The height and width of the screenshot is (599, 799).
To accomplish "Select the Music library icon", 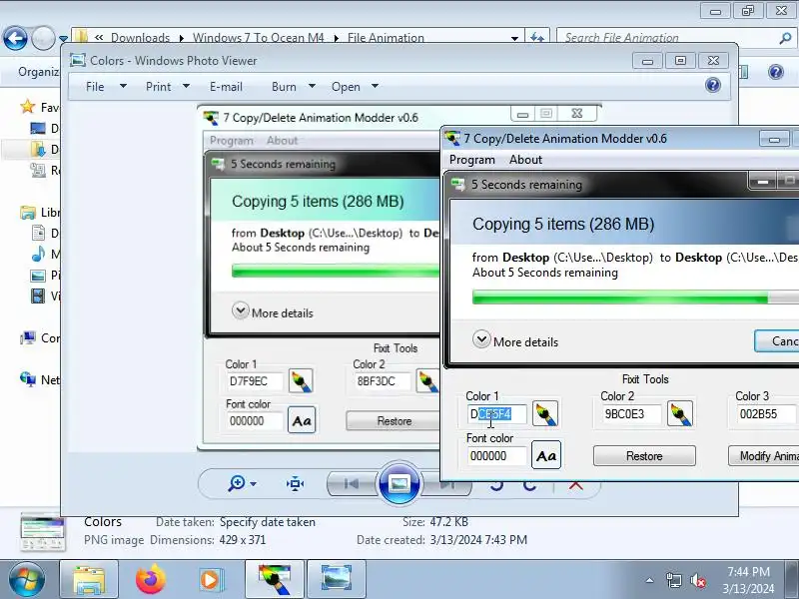I will pyautogui.click(x=38, y=254).
